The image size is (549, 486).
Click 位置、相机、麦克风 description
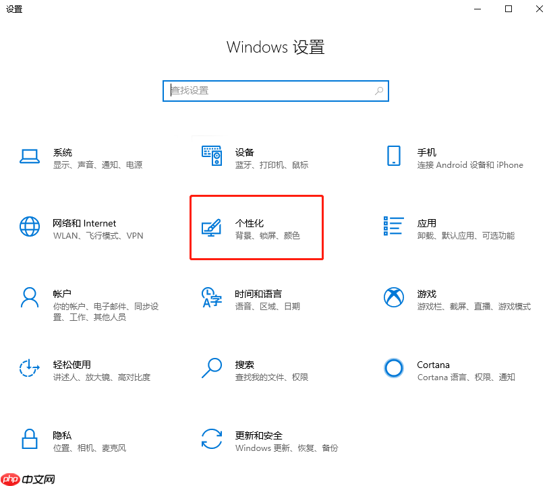tap(89, 448)
